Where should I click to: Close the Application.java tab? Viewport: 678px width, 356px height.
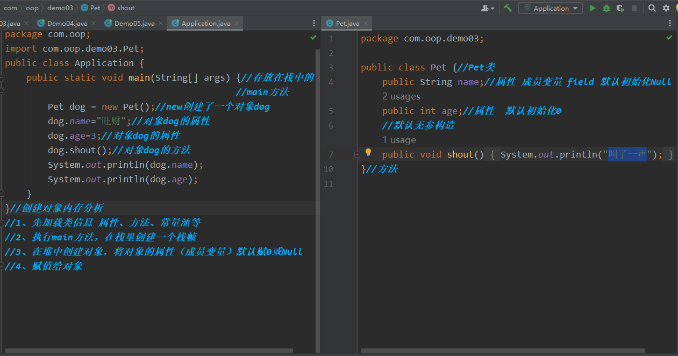237,24
